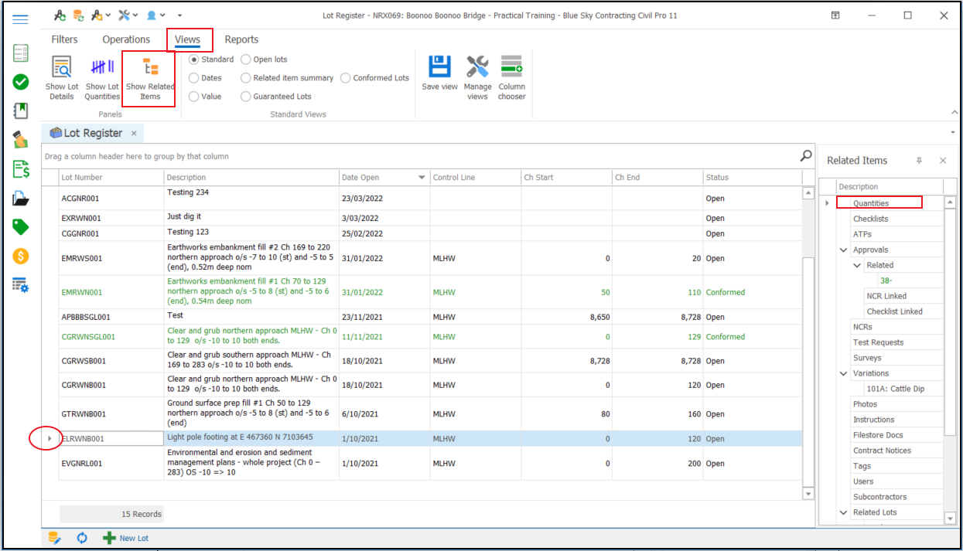Select the Checklists item in Related Items

[871, 219]
